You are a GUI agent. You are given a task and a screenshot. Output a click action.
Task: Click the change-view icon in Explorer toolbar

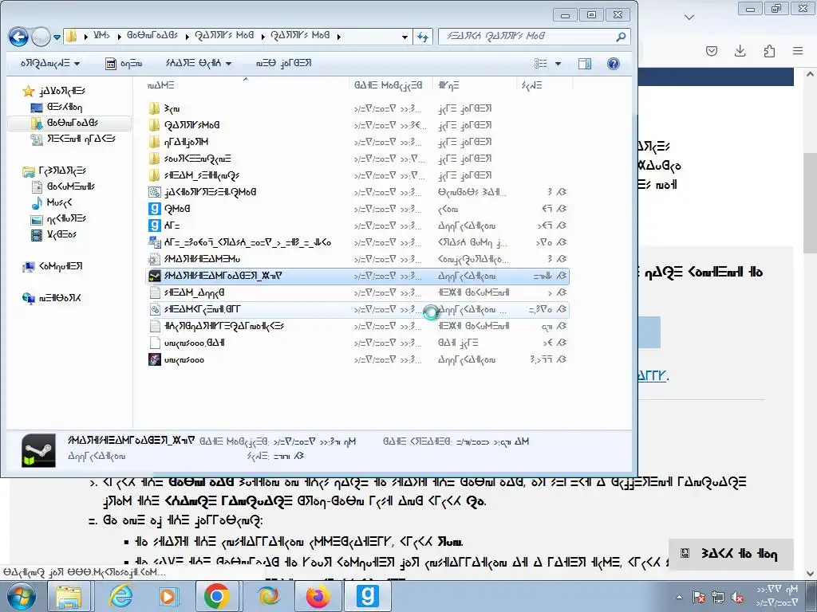pyautogui.click(x=541, y=64)
